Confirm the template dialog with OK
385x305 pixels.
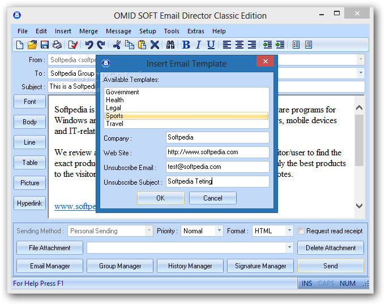[x=161, y=198]
